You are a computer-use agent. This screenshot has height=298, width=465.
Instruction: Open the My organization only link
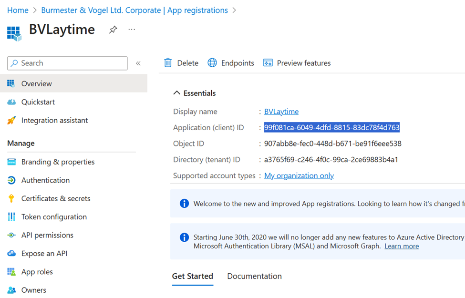[299, 175]
